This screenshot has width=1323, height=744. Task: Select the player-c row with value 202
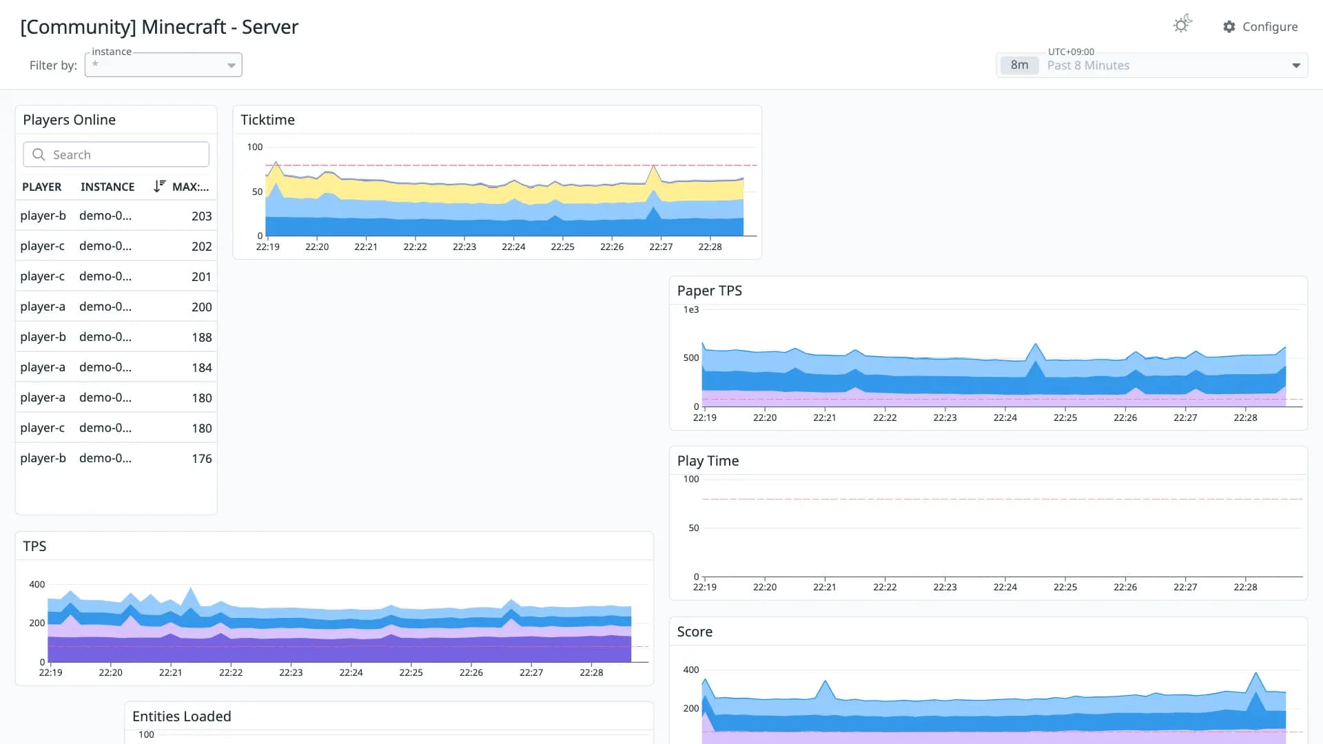point(116,246)
